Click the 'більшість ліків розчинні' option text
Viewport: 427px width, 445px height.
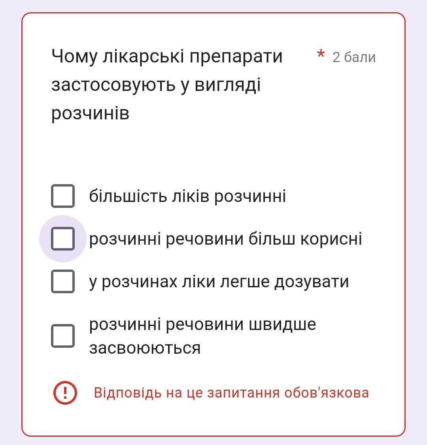(x=187, y=196)
